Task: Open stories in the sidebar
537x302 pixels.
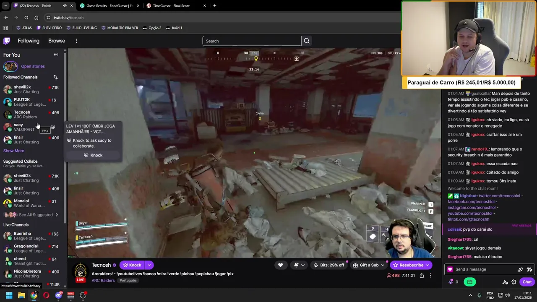Action: click(x=33, y=66)
